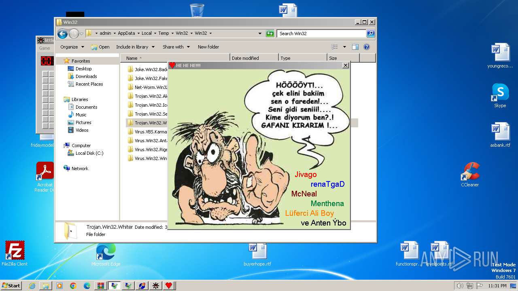The image size is (518, 291).
Task: Sort by Size column header
Action: pyautogui.click(x=343, y=58)
